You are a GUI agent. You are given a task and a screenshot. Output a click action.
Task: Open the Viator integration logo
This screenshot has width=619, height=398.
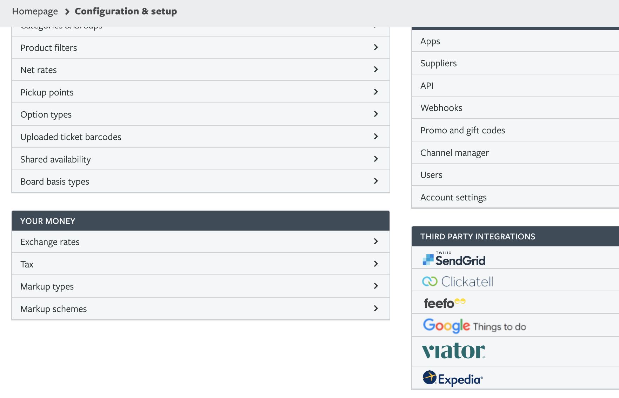(x=453, y=351)
